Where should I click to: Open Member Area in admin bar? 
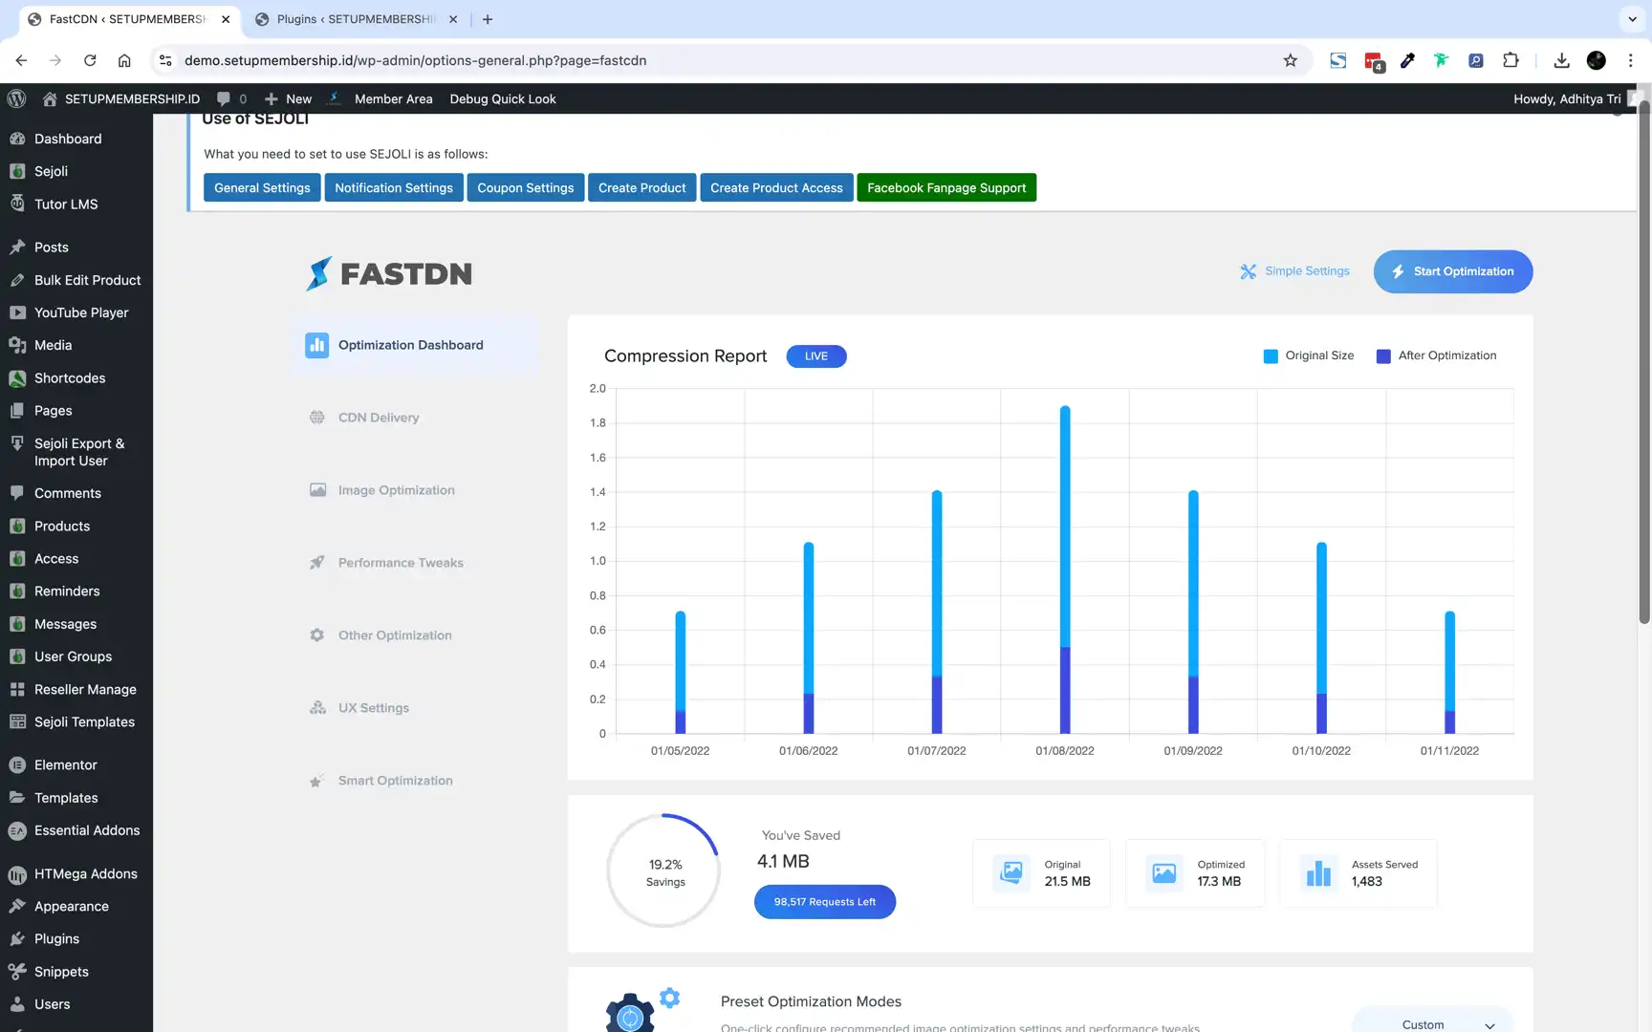pos(393,98)
